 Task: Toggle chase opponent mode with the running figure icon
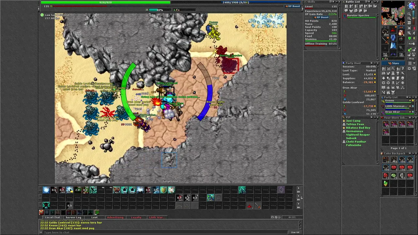click(414, 33)
